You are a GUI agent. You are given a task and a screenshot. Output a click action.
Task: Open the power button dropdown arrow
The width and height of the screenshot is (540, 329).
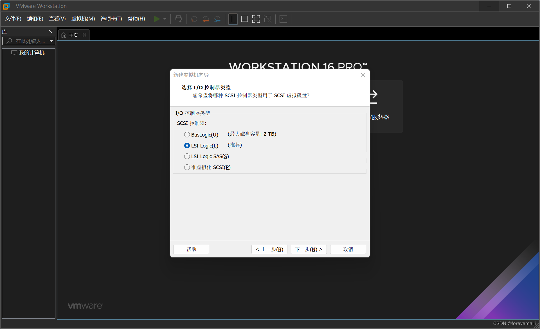[165, 19]
